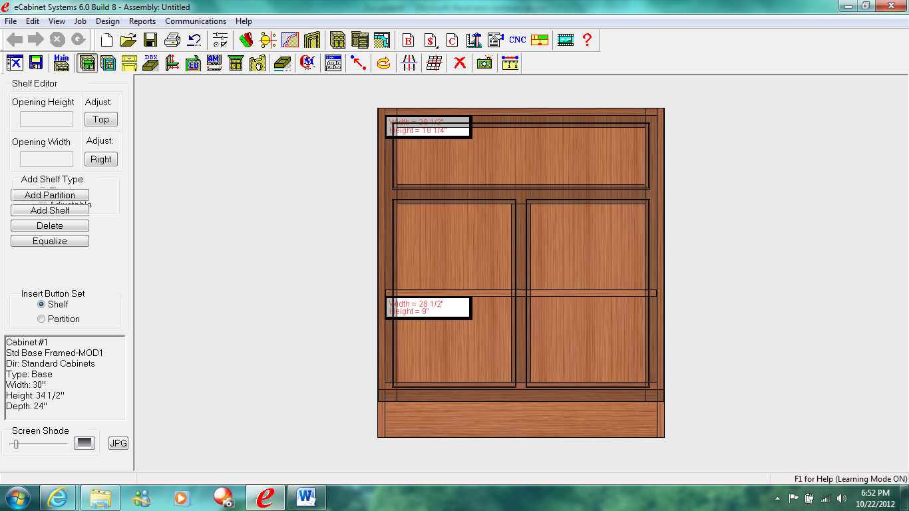Screen dimensions: 909x511
Task: Click the red X delete icon
Action: point(459,63)
